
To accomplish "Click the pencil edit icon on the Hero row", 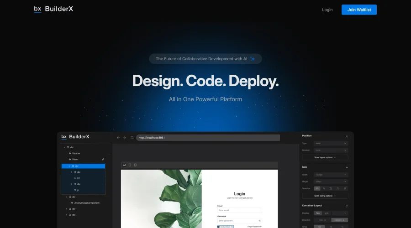I will 103,159.
